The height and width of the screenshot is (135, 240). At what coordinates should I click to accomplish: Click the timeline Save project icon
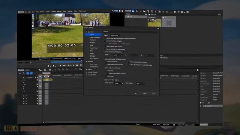coord(50,70)
